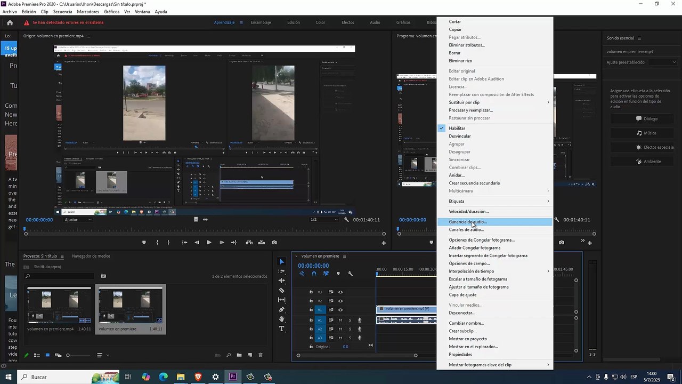Screen dimensions: 682x384
Task: Open Ajustar zoom dropdown in Source monitor
Action: pyautogui.click(x=78, y=220)
